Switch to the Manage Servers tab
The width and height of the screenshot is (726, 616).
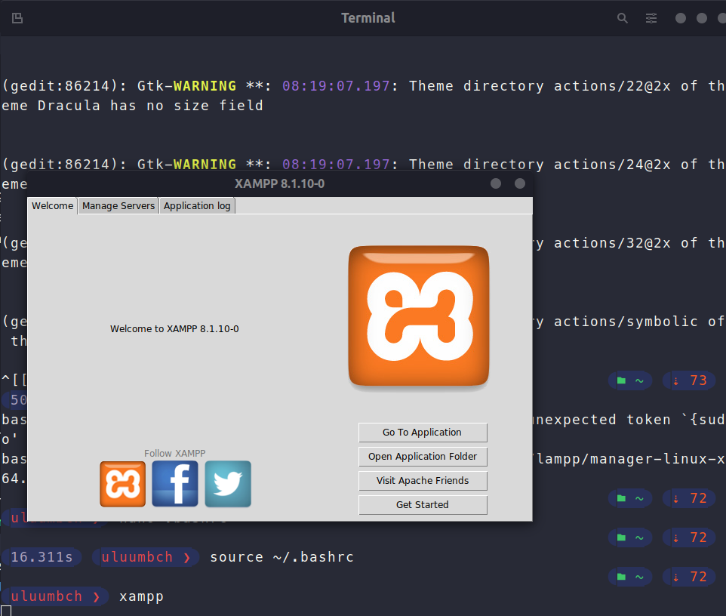click(x=118, y=205)
